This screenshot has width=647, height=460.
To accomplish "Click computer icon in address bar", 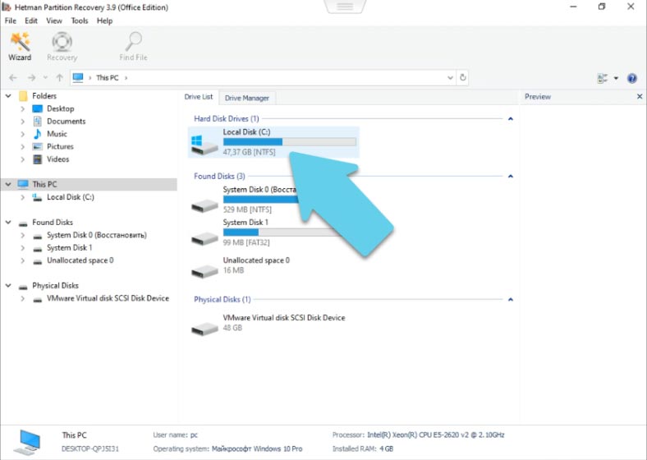I will click(78, 77).
